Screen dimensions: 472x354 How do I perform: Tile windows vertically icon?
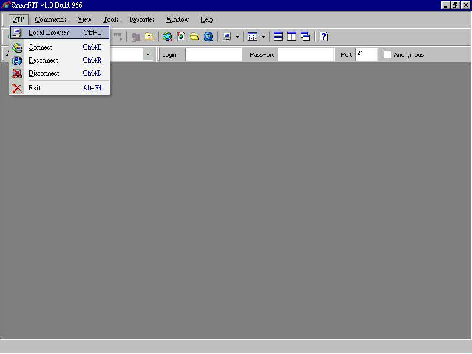tap(291, 37)
